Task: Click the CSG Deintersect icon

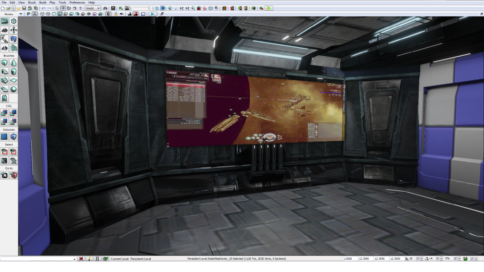Action: pos(13,122)
